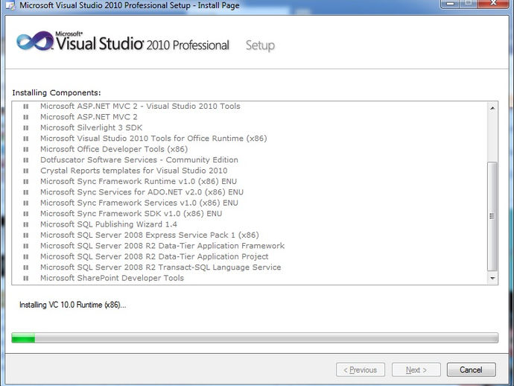Click the component list scrollbar thumb

(492, 216)
